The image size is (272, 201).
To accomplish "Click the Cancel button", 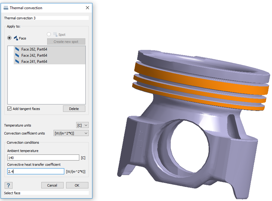I will pos(52,185).
